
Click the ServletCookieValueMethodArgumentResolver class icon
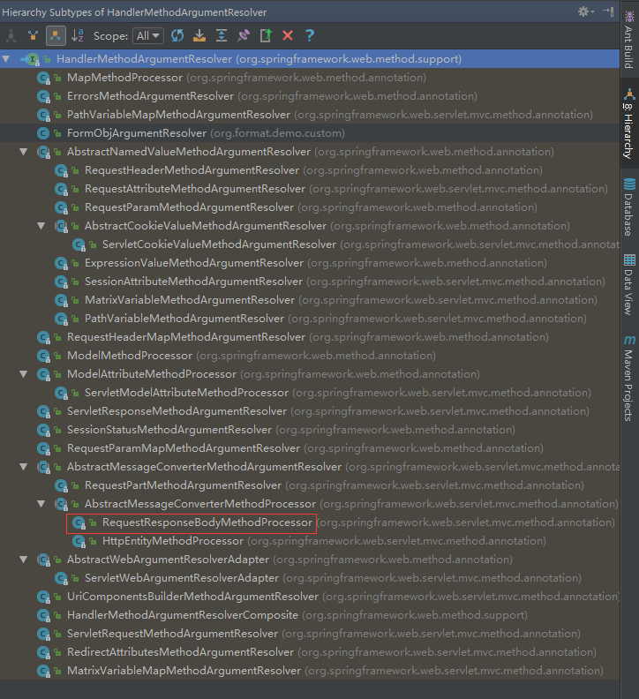(x=79, y=244)
